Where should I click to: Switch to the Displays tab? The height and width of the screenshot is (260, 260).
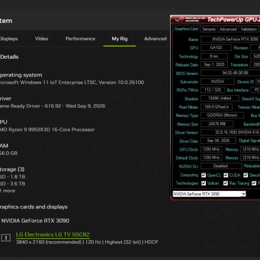[9, 38]
